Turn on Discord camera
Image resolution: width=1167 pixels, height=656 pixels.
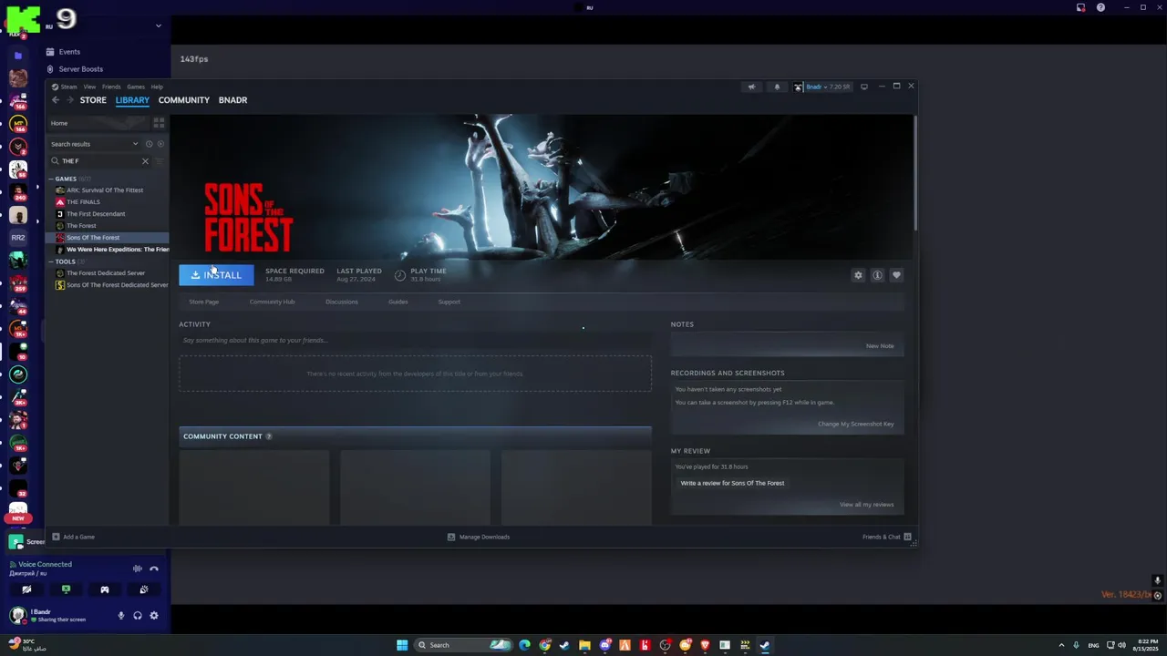pyautogui.click(x=26, y=589)
